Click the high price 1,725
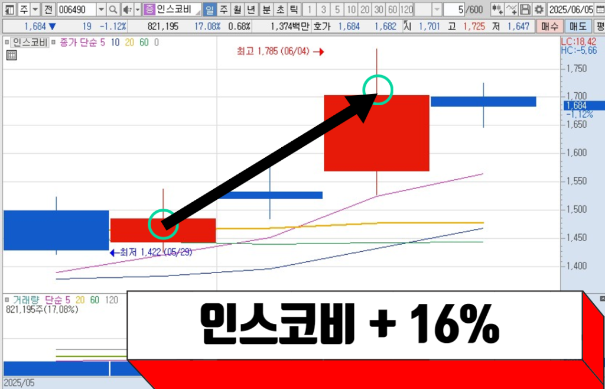The image size is (605, 389). click(473, 27)
